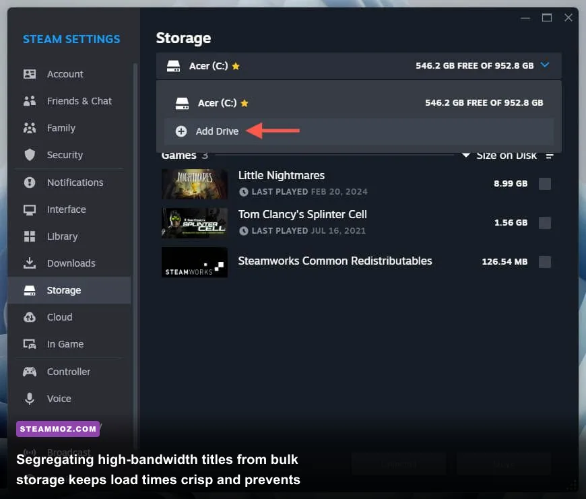Open the Downloads settings page

tap(71, 263)
